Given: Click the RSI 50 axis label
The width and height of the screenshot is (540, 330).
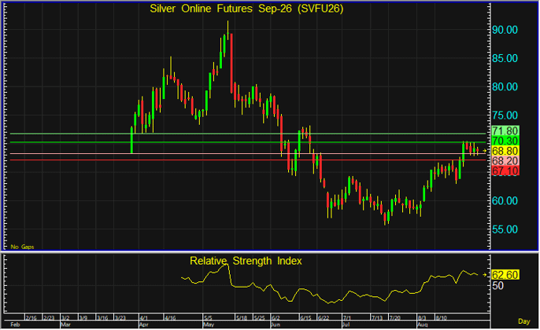Looking at the screenshot, I should (x=497, y=286).
